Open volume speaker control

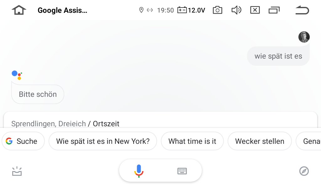[x=236, y=10]
